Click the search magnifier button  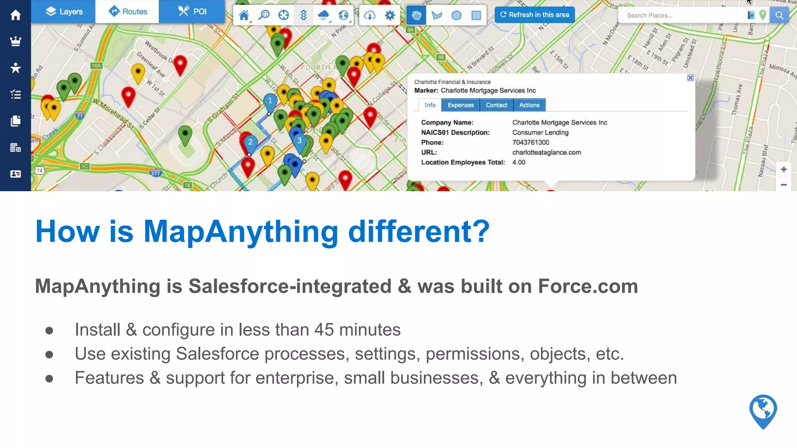point(779,15)
